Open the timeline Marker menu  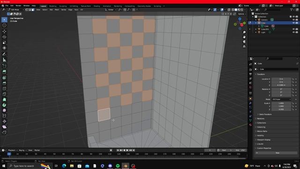tap(37, 150)
